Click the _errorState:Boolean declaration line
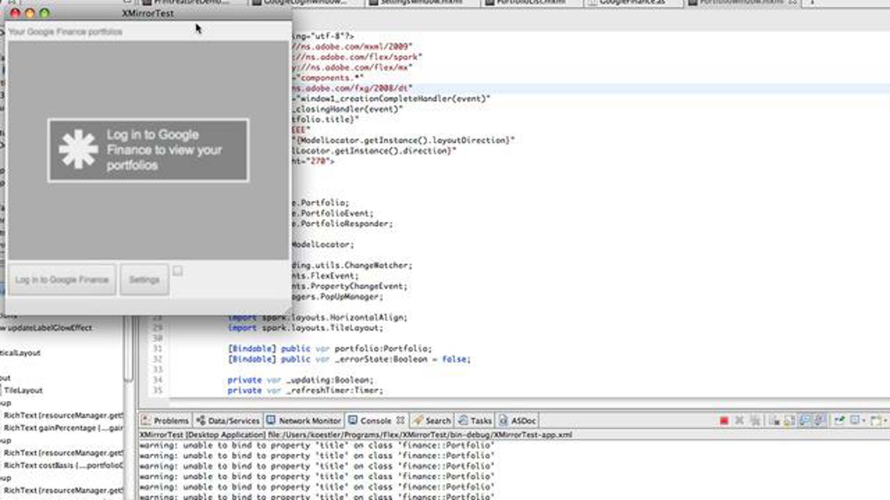The image size is (890, 500). [349, 359]
